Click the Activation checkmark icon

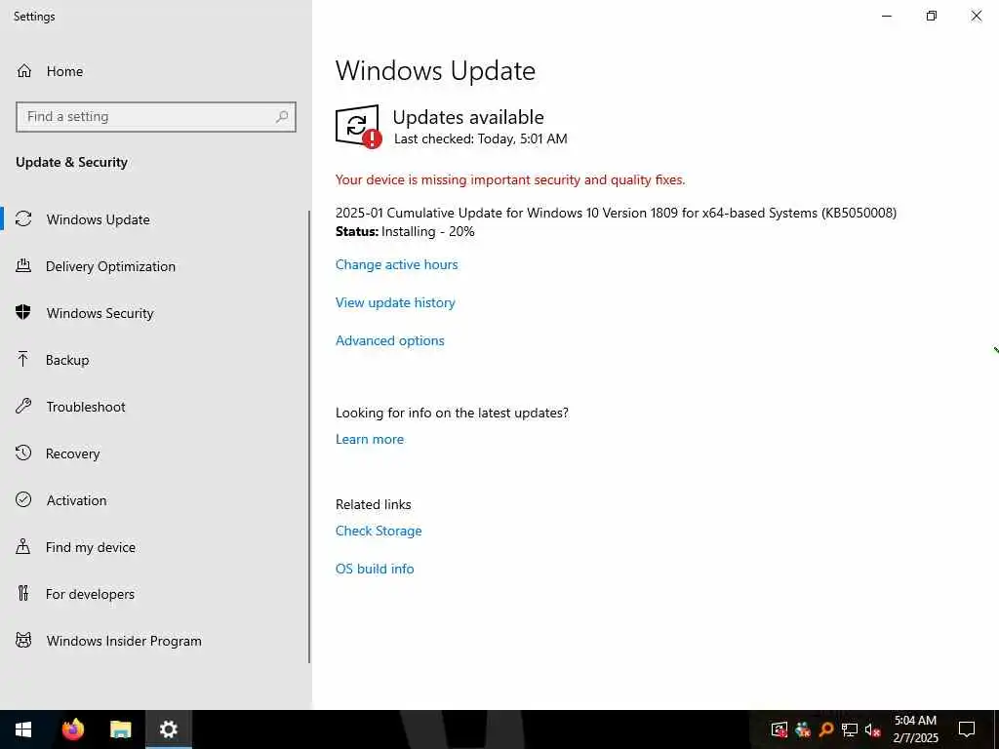(x=23, y=499)
